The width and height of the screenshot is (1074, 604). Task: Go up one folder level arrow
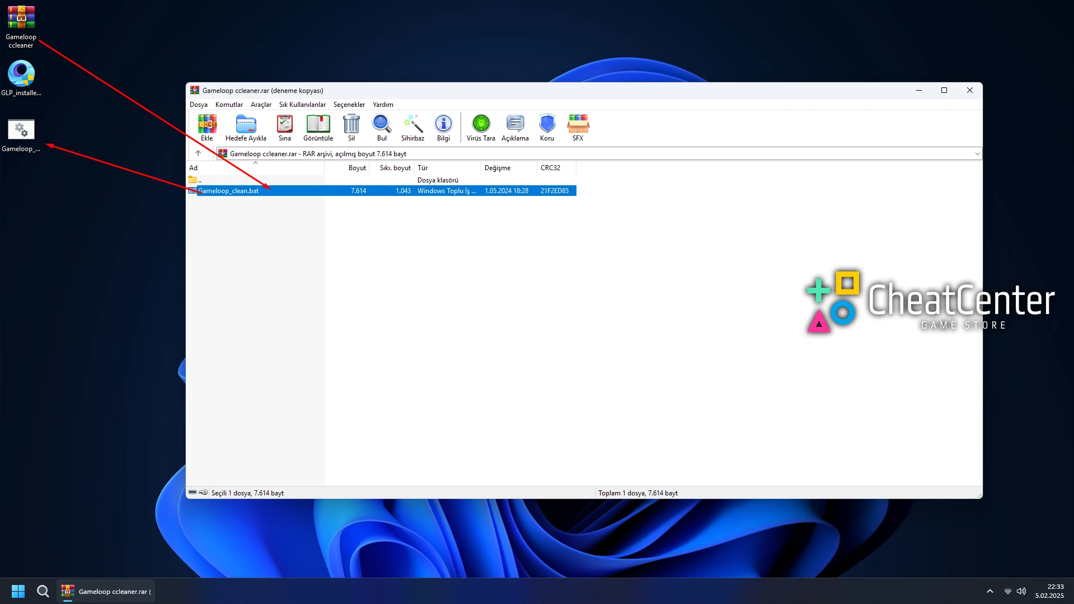[x=198, y=153]
